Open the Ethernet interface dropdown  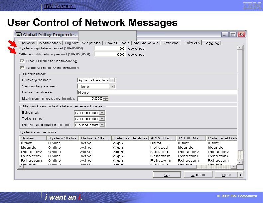102,113
